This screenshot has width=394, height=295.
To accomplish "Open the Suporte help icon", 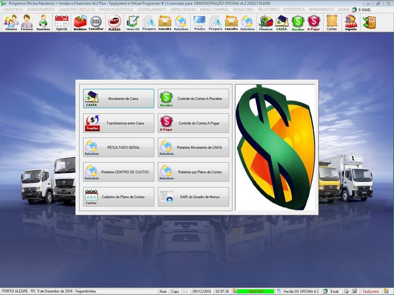I will (x=351, y=23).
